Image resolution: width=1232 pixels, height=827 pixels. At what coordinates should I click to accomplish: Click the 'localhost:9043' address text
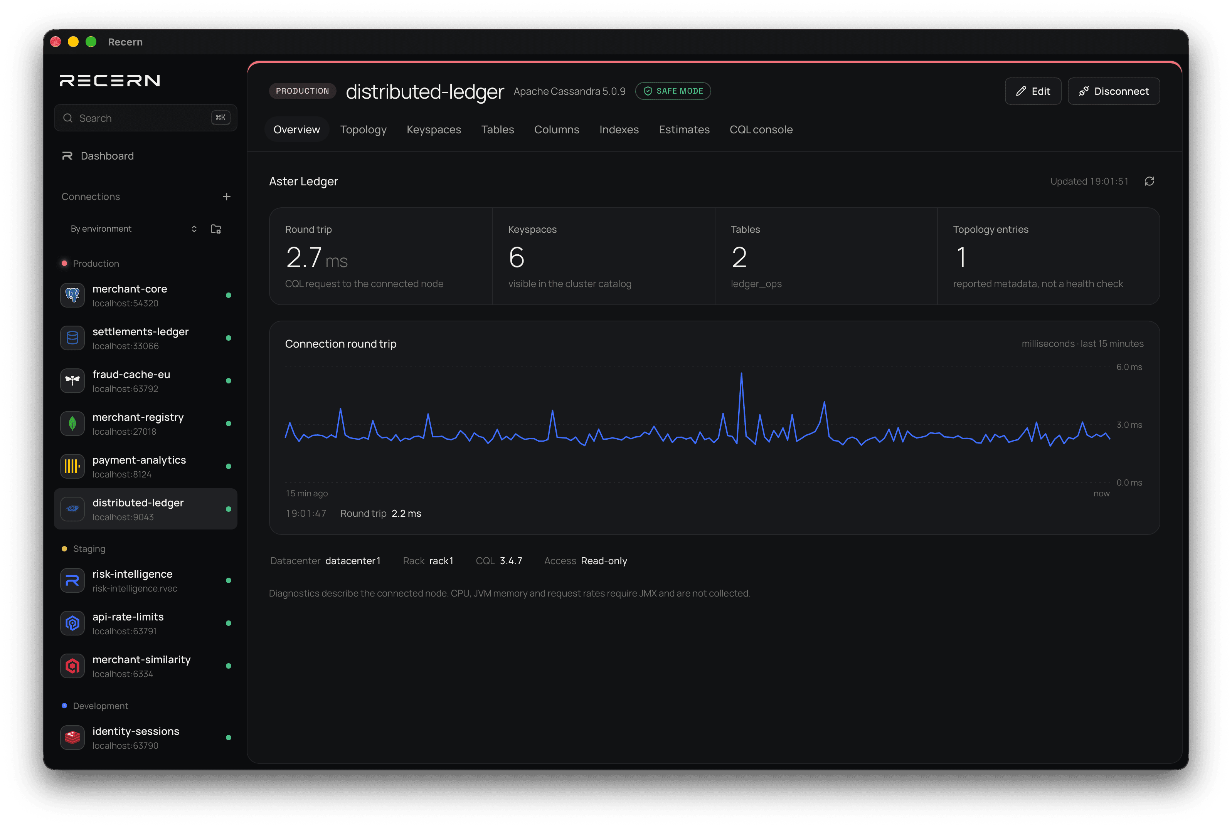click(123, 518)
